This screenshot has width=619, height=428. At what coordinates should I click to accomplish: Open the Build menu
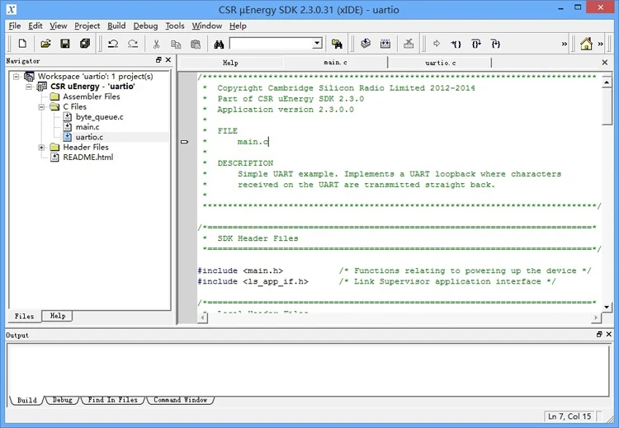pyautogui.click(x=116, y=26)
